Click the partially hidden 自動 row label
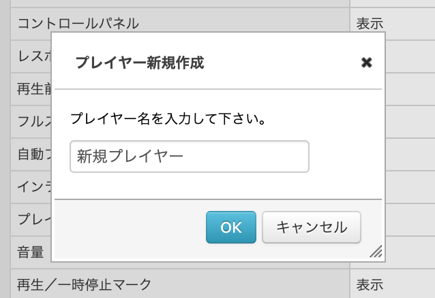The width and height of the screenshot is (435, 298). [x=34, y=154]
